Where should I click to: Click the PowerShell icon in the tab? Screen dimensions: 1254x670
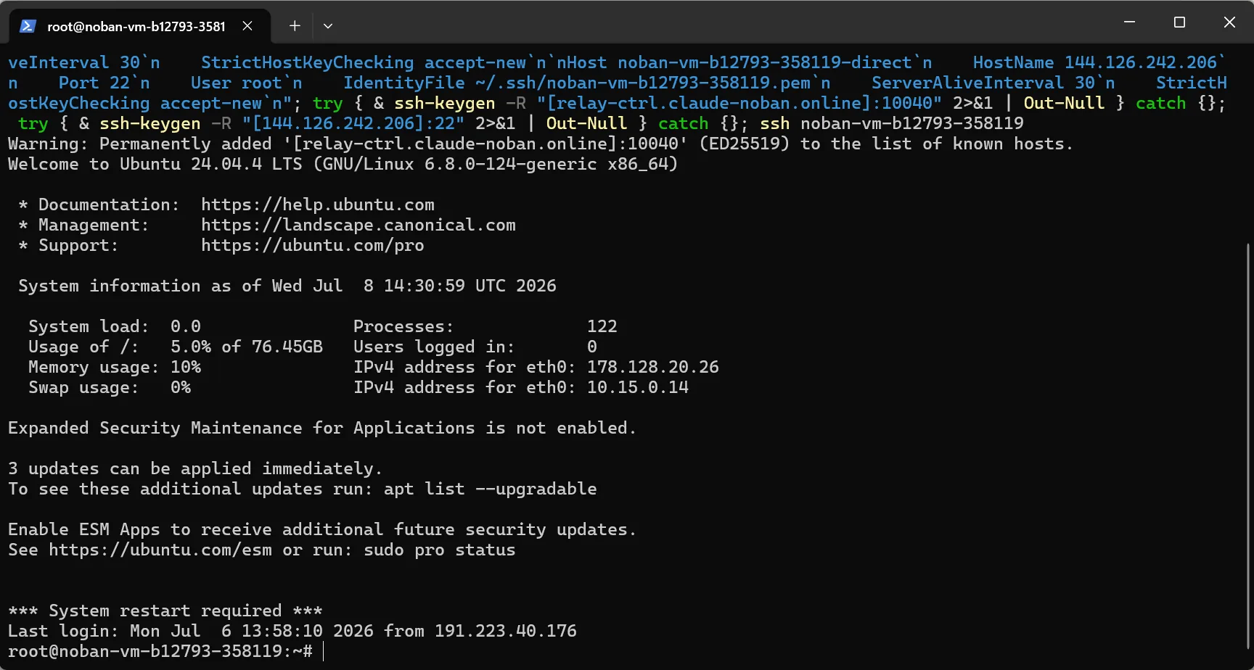point(28,26)
